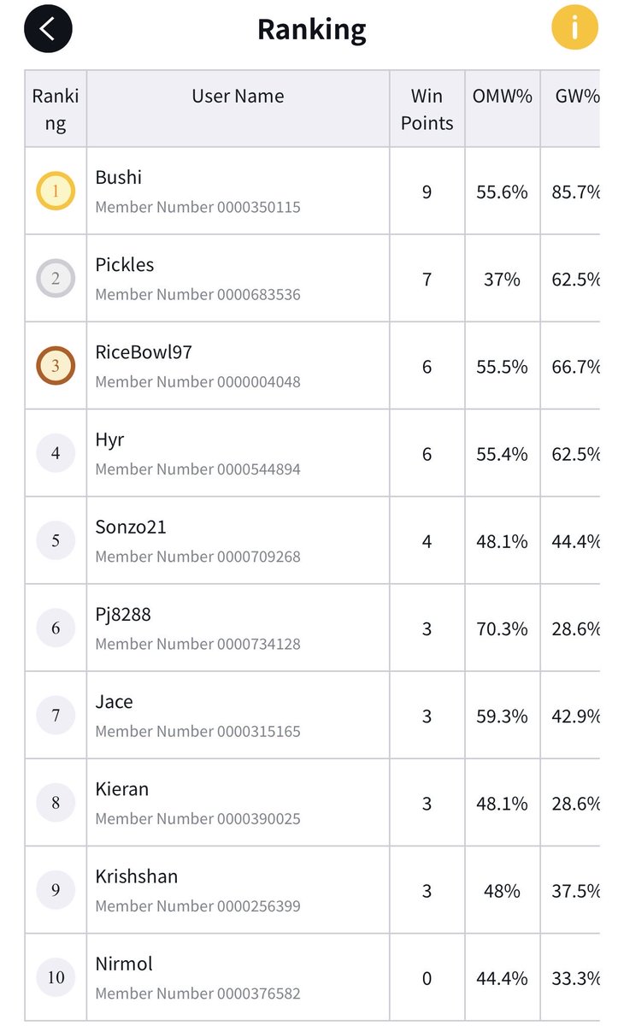
Task: Select the rank 4 circle badge
Action: tap(56, 453)
